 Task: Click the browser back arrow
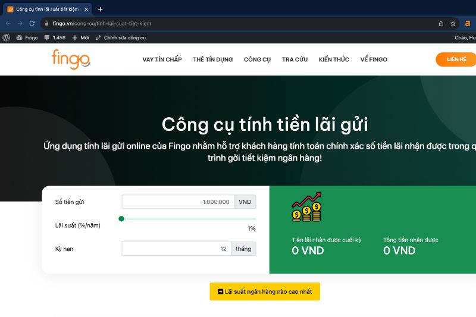pos(8,23)
